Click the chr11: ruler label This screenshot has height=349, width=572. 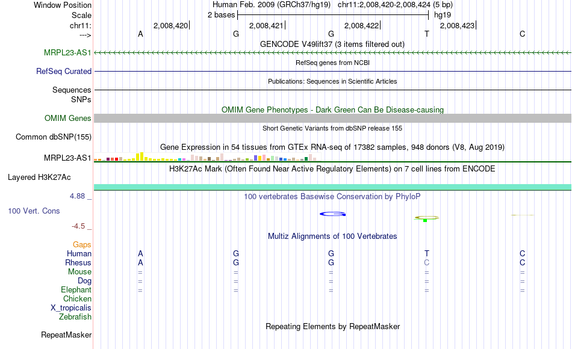click(x=81, y=25)
